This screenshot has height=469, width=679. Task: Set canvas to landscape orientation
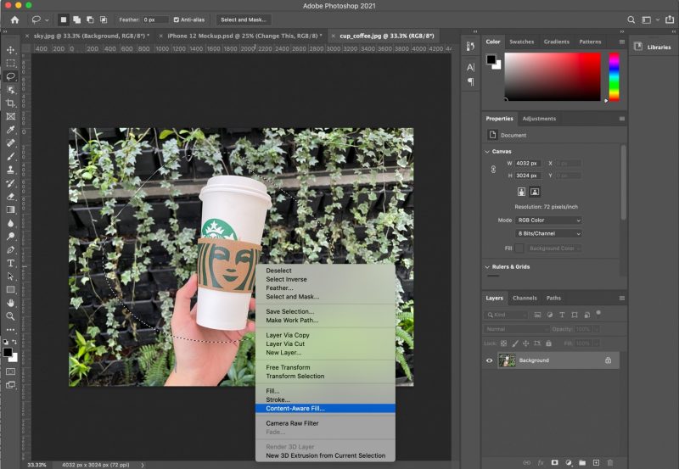[535, 192]
